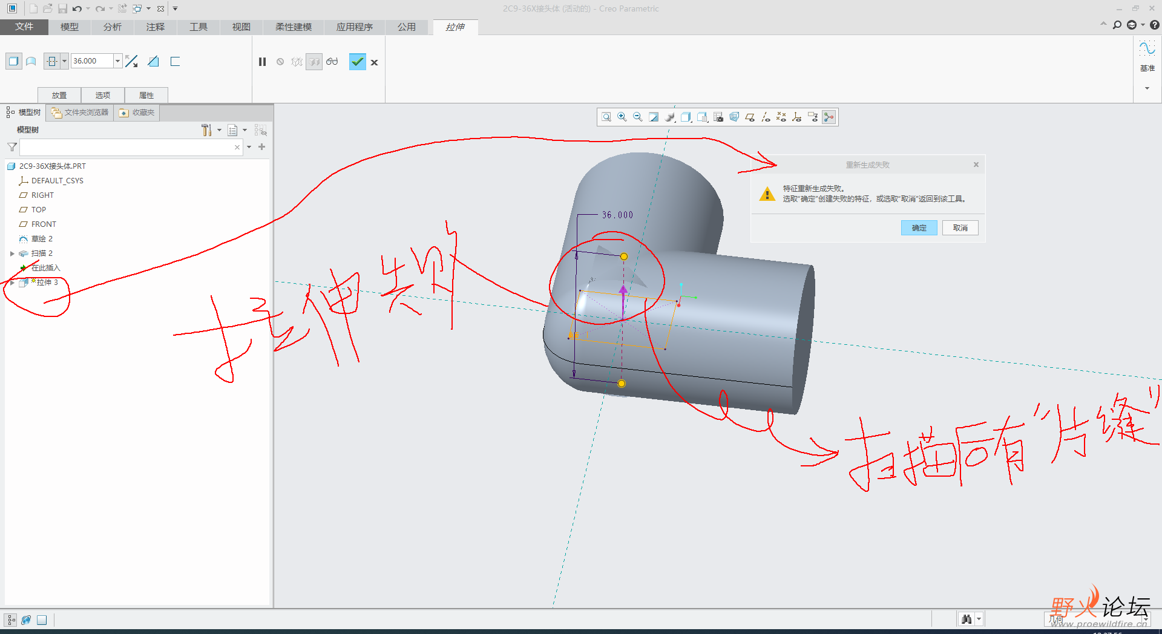Select the Zoom In tool in graphics toolbar
Image resolution: width=1162 pixels, height=634 pixels.
click(x=622, y=117)
